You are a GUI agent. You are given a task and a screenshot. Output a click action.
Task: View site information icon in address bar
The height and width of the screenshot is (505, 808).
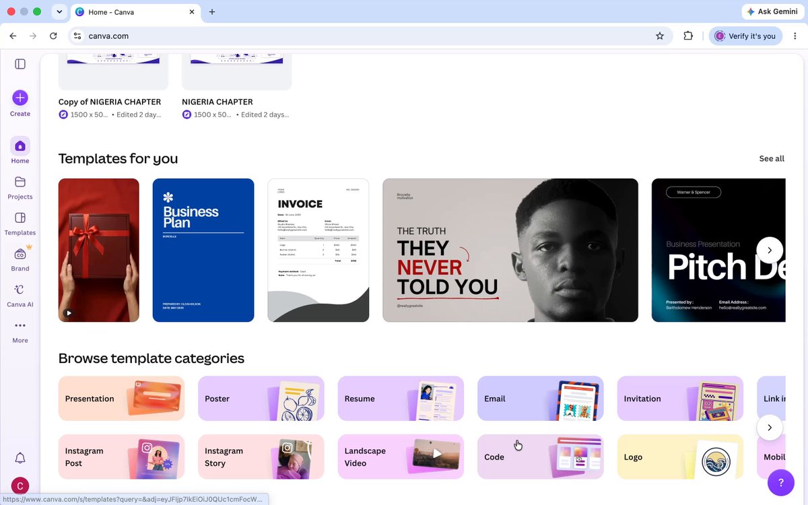[x=77, y=36]
